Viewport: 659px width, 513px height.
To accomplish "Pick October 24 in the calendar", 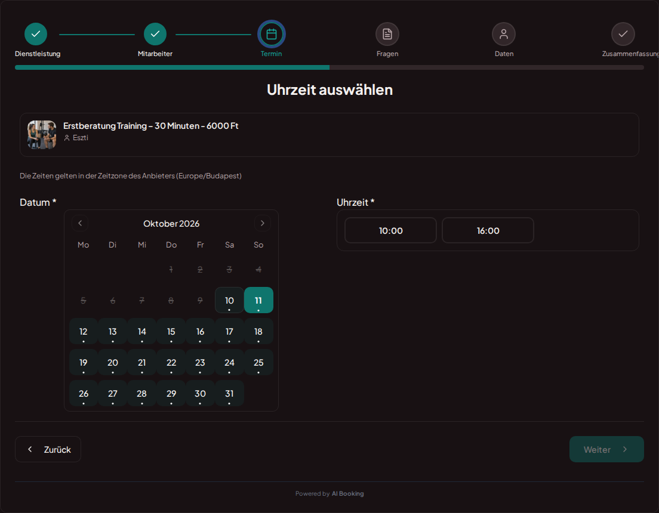I will click(229, 362).
